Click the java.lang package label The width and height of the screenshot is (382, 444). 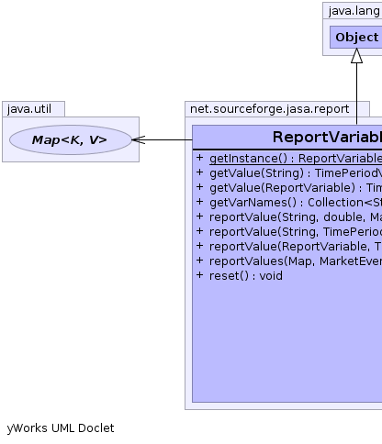pos(354,11)
